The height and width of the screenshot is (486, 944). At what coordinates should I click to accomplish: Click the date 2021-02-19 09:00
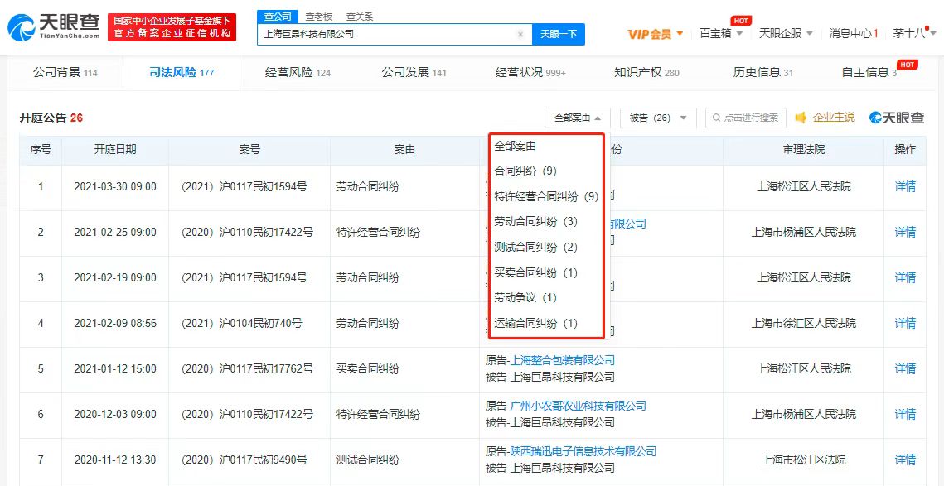click(115, 278)
